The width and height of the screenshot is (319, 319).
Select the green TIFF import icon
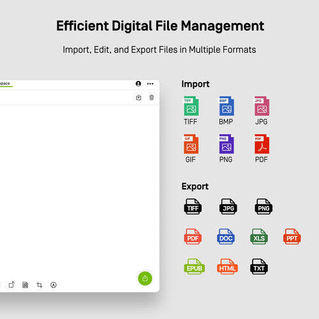coord(191,106)
